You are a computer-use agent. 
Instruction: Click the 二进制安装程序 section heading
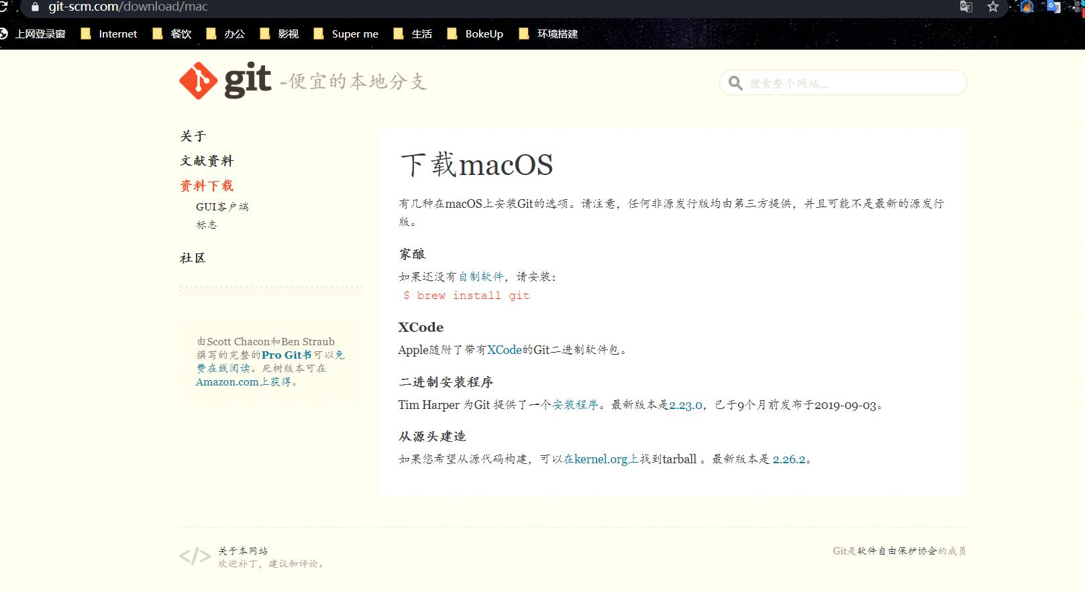click(x=446, y=382)
